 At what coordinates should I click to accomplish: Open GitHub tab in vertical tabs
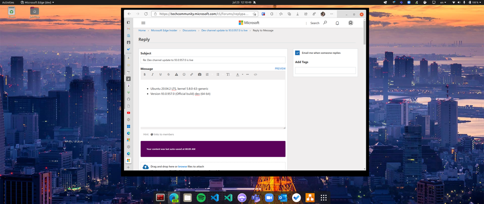pos(129,99)
